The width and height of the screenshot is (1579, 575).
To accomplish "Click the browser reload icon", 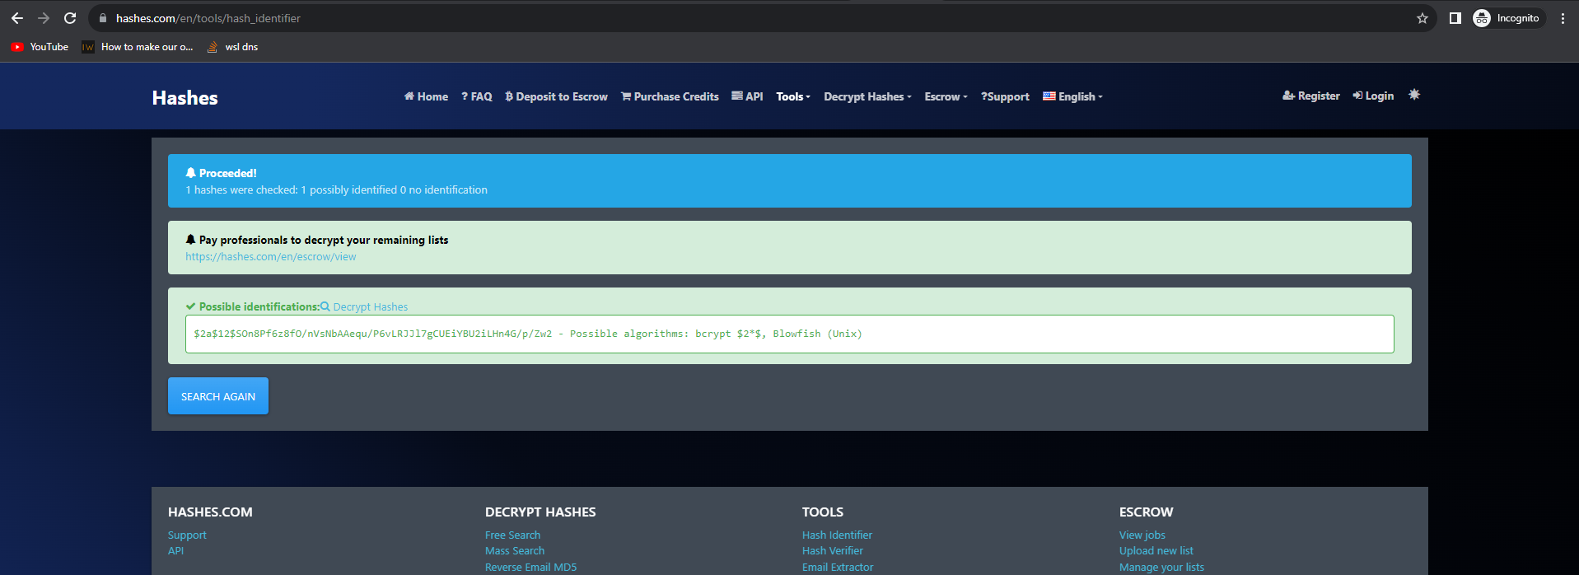I will tap(70, 18).
